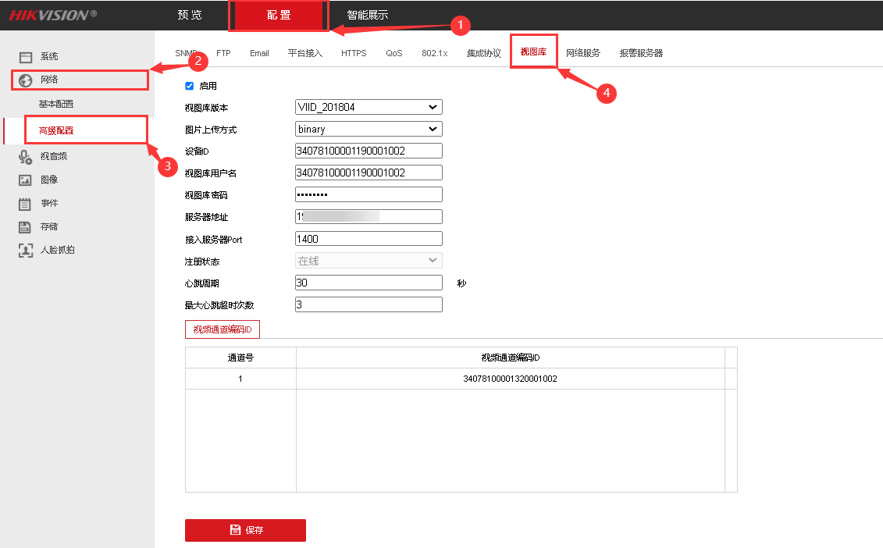Open the SNMP tab
The image size is (883, 548).
pos(186,52)
